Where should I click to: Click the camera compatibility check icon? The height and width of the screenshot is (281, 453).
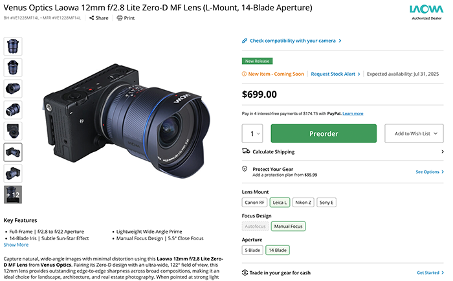pos(245,41)
